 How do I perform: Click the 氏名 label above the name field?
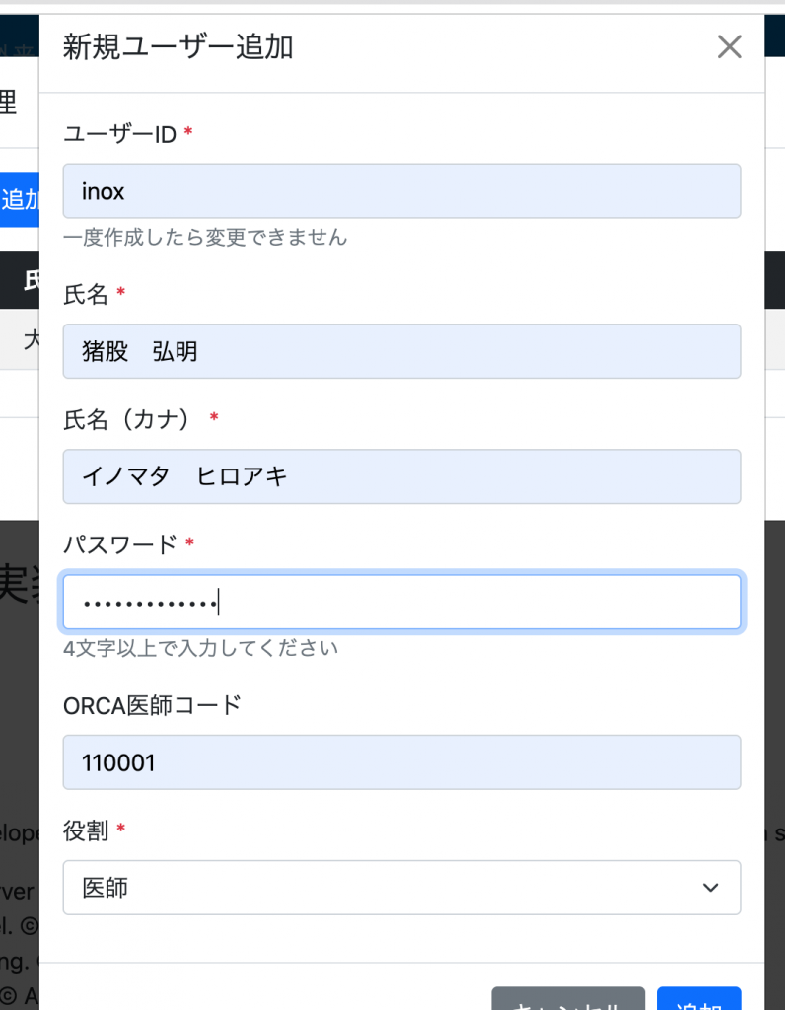pyautogui.click(x=86, y=293)
